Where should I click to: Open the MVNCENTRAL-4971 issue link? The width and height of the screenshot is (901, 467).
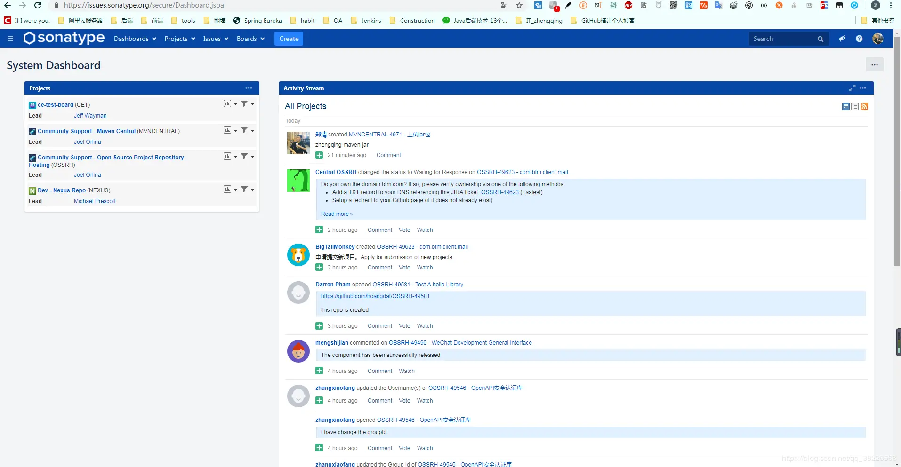(x=389, y=135)
